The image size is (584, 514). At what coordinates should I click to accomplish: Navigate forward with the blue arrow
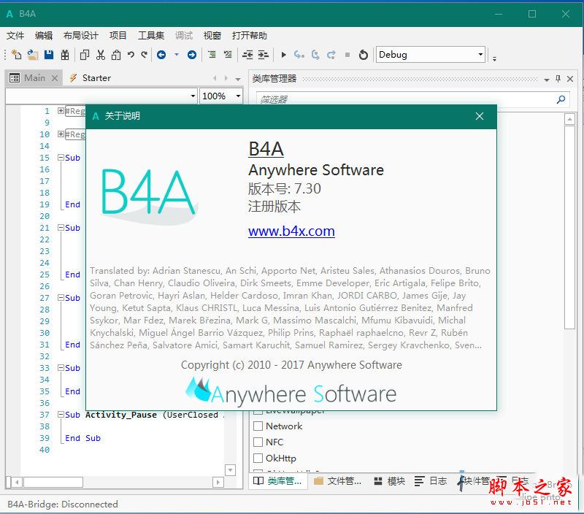coord(192,55)
